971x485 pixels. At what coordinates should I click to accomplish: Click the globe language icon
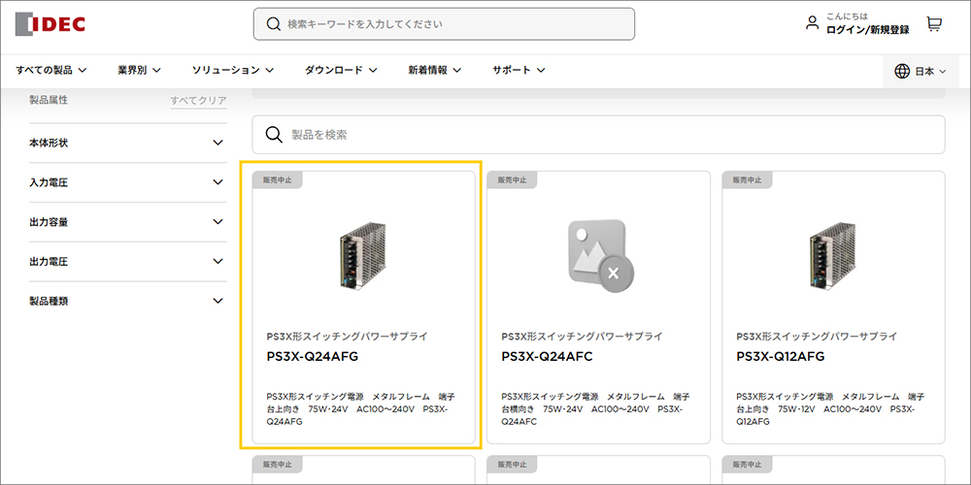click(902, 71)
